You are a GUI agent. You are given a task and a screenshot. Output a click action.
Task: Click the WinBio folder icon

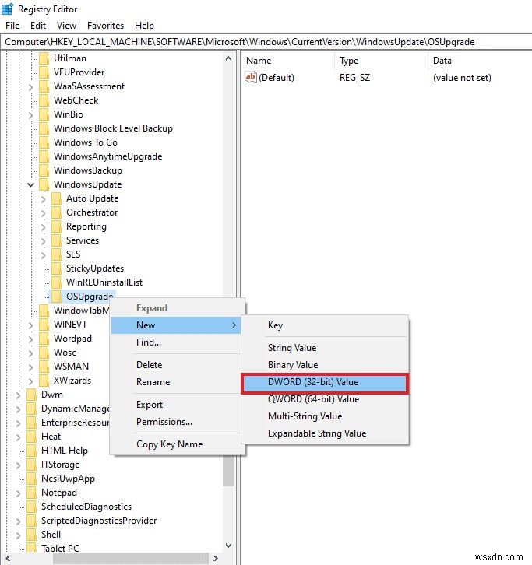pos(44,114)
